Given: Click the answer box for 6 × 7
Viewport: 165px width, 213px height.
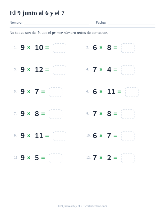Looking at the screenshot, I should click(x=128, y=136).
